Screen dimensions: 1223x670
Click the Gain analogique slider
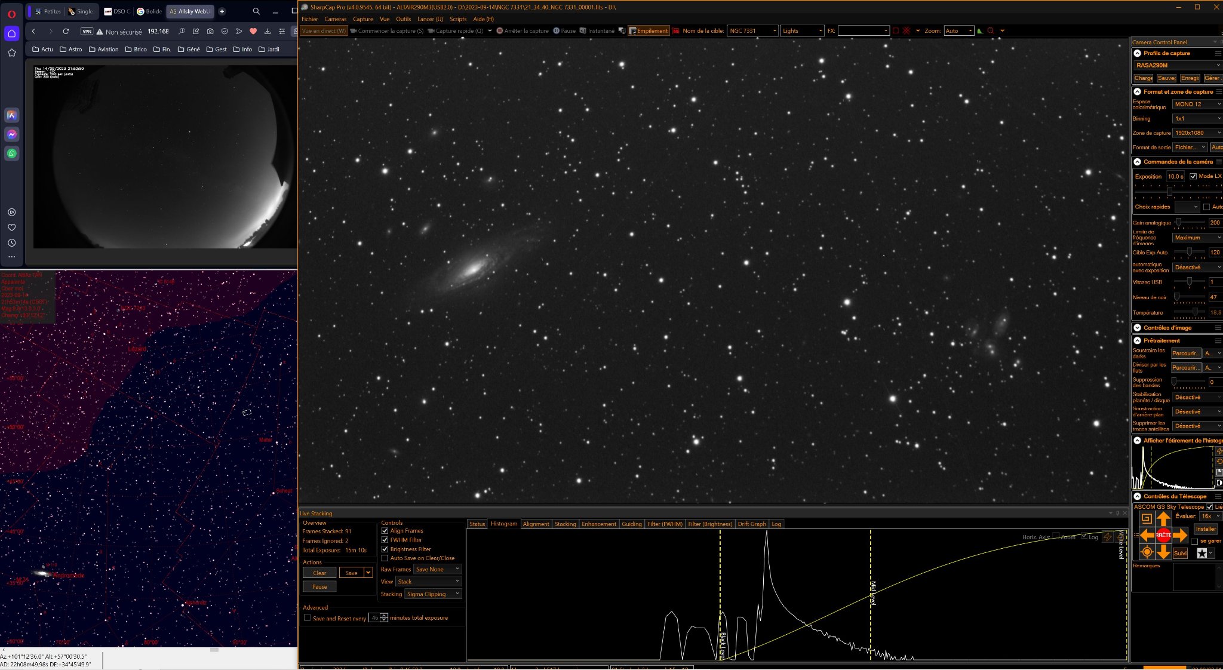click(1190, 223)
